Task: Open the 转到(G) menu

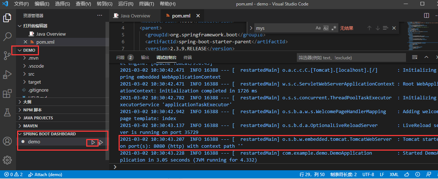Action: 104,4
